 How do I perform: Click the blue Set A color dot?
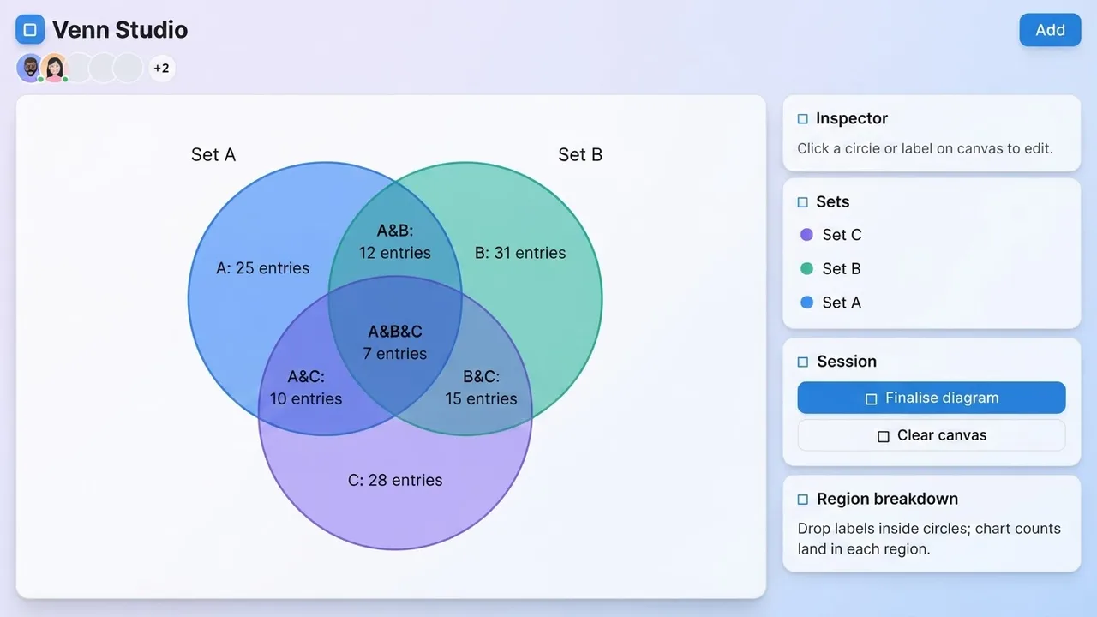[x=806, y=303]
